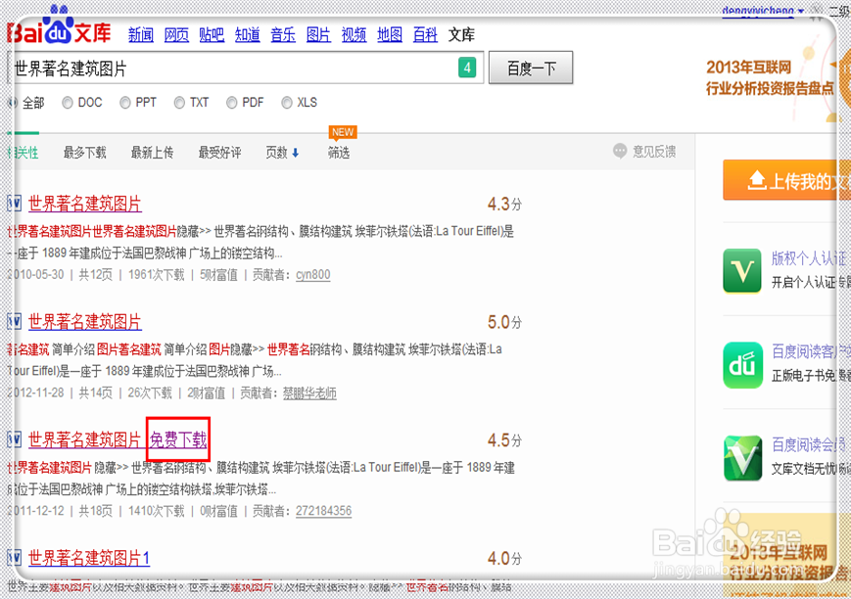Click the 百度一下 search button

click(x=531, y=68)
